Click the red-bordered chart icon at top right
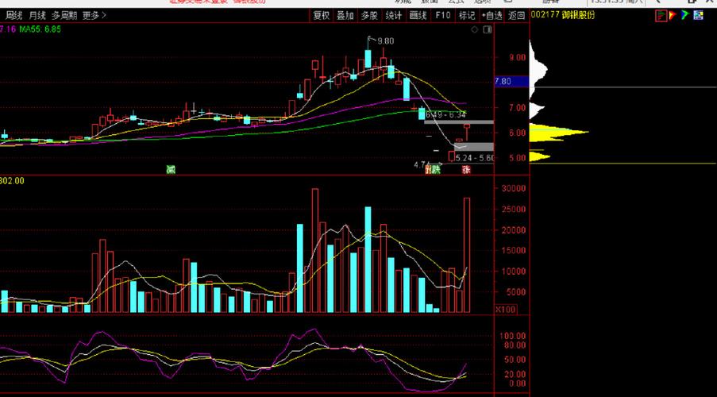Viewport: 717px width, 397px height. pyautogui.click(x=661, y=16)
